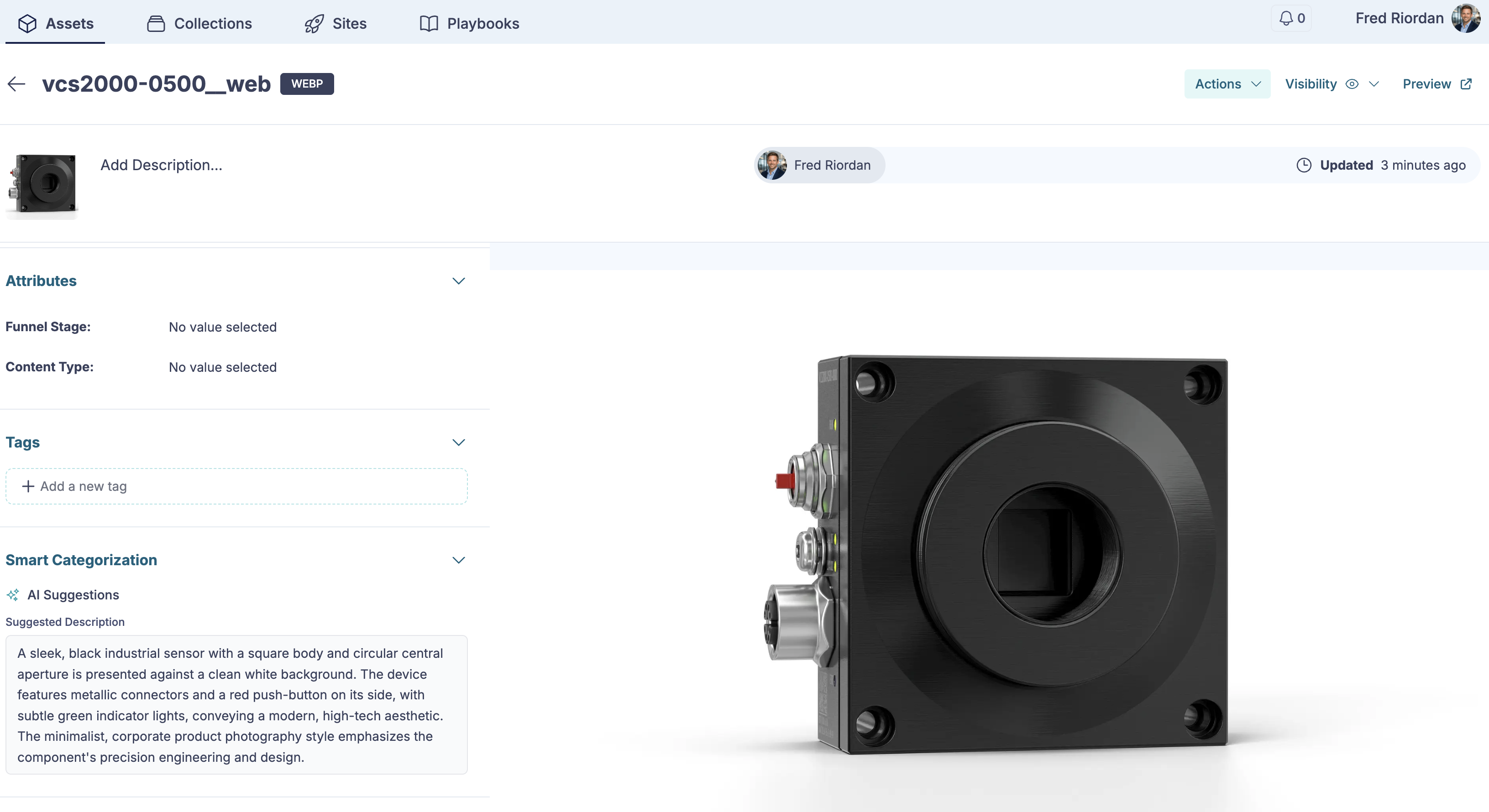Navigate back using the back arrow

pos(16,84)
